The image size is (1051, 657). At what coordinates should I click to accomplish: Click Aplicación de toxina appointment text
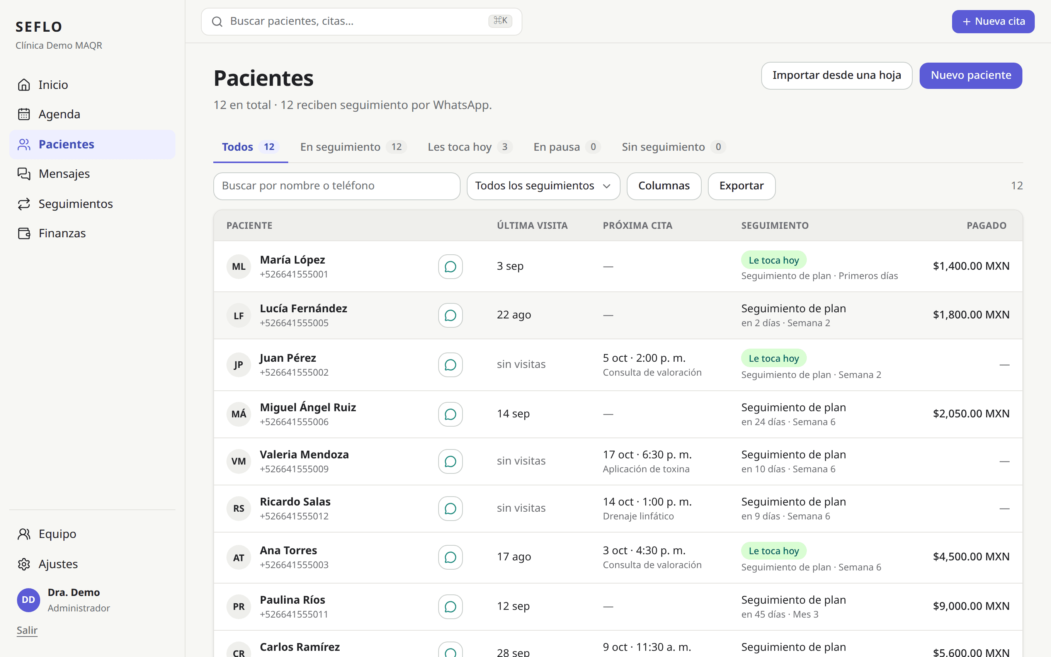click(646, 469)
